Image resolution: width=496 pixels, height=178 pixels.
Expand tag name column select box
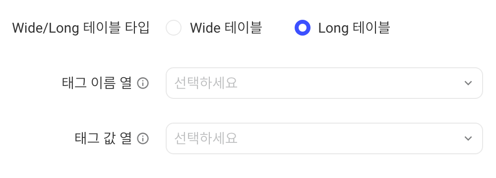click(x=324, y=83)
